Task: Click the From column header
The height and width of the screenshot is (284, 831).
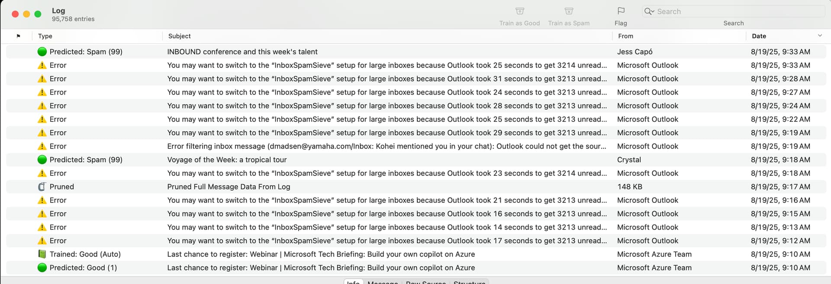Action: click(x=625, y=36)
